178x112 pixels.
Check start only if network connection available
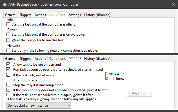click(8, 50)
